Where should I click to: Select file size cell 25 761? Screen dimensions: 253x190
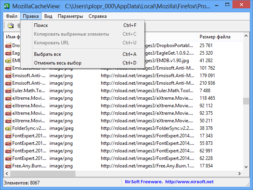click(x=206, y=46)
